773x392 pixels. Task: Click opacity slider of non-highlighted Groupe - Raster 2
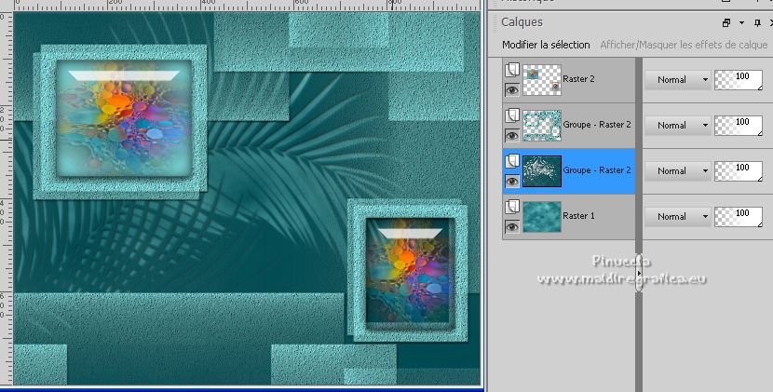point(739,126)
